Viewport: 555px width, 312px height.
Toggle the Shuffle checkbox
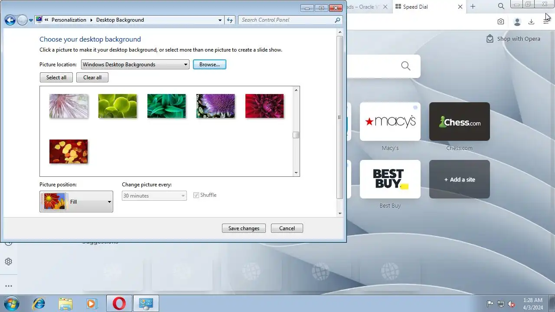coord(196,195)
